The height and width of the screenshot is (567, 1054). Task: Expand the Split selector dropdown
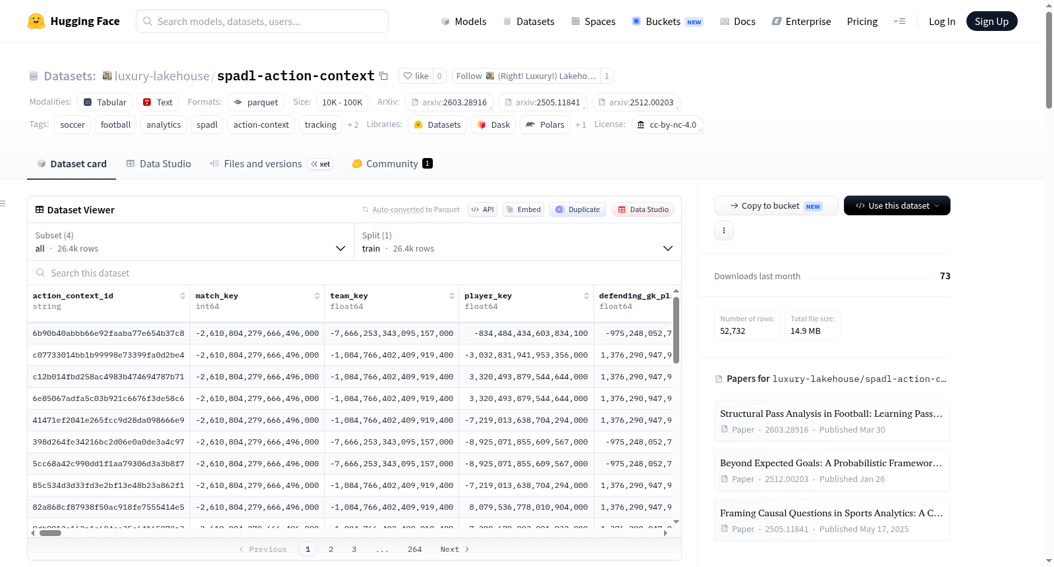tap(518, 242)
